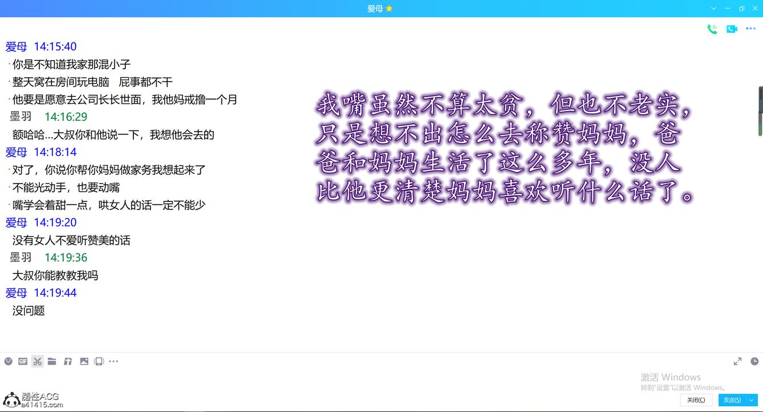Image resolution: width=763 pixels, height=412 pixels.
Task: Open the top-right more options menu
Action: [x=751, y=29]
